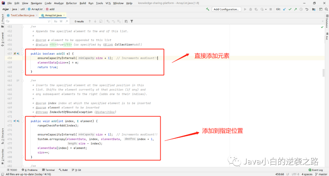Collapse add(int index) method fold at line 472

pos(22,121)
